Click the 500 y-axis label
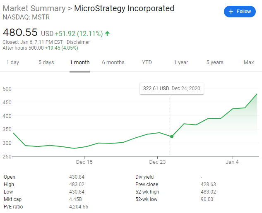 click(x=7, y=89)
